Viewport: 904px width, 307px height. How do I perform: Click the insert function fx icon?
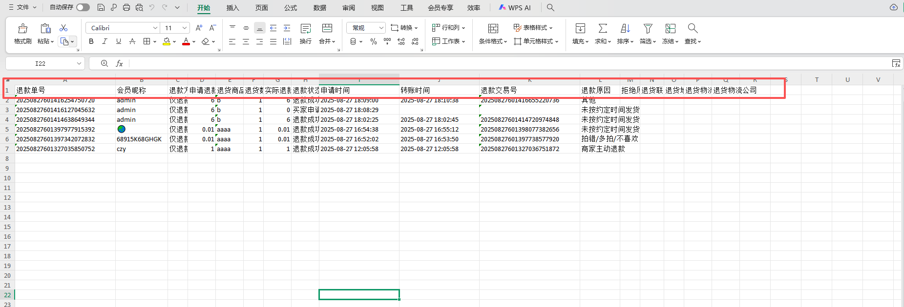point(119,63)
